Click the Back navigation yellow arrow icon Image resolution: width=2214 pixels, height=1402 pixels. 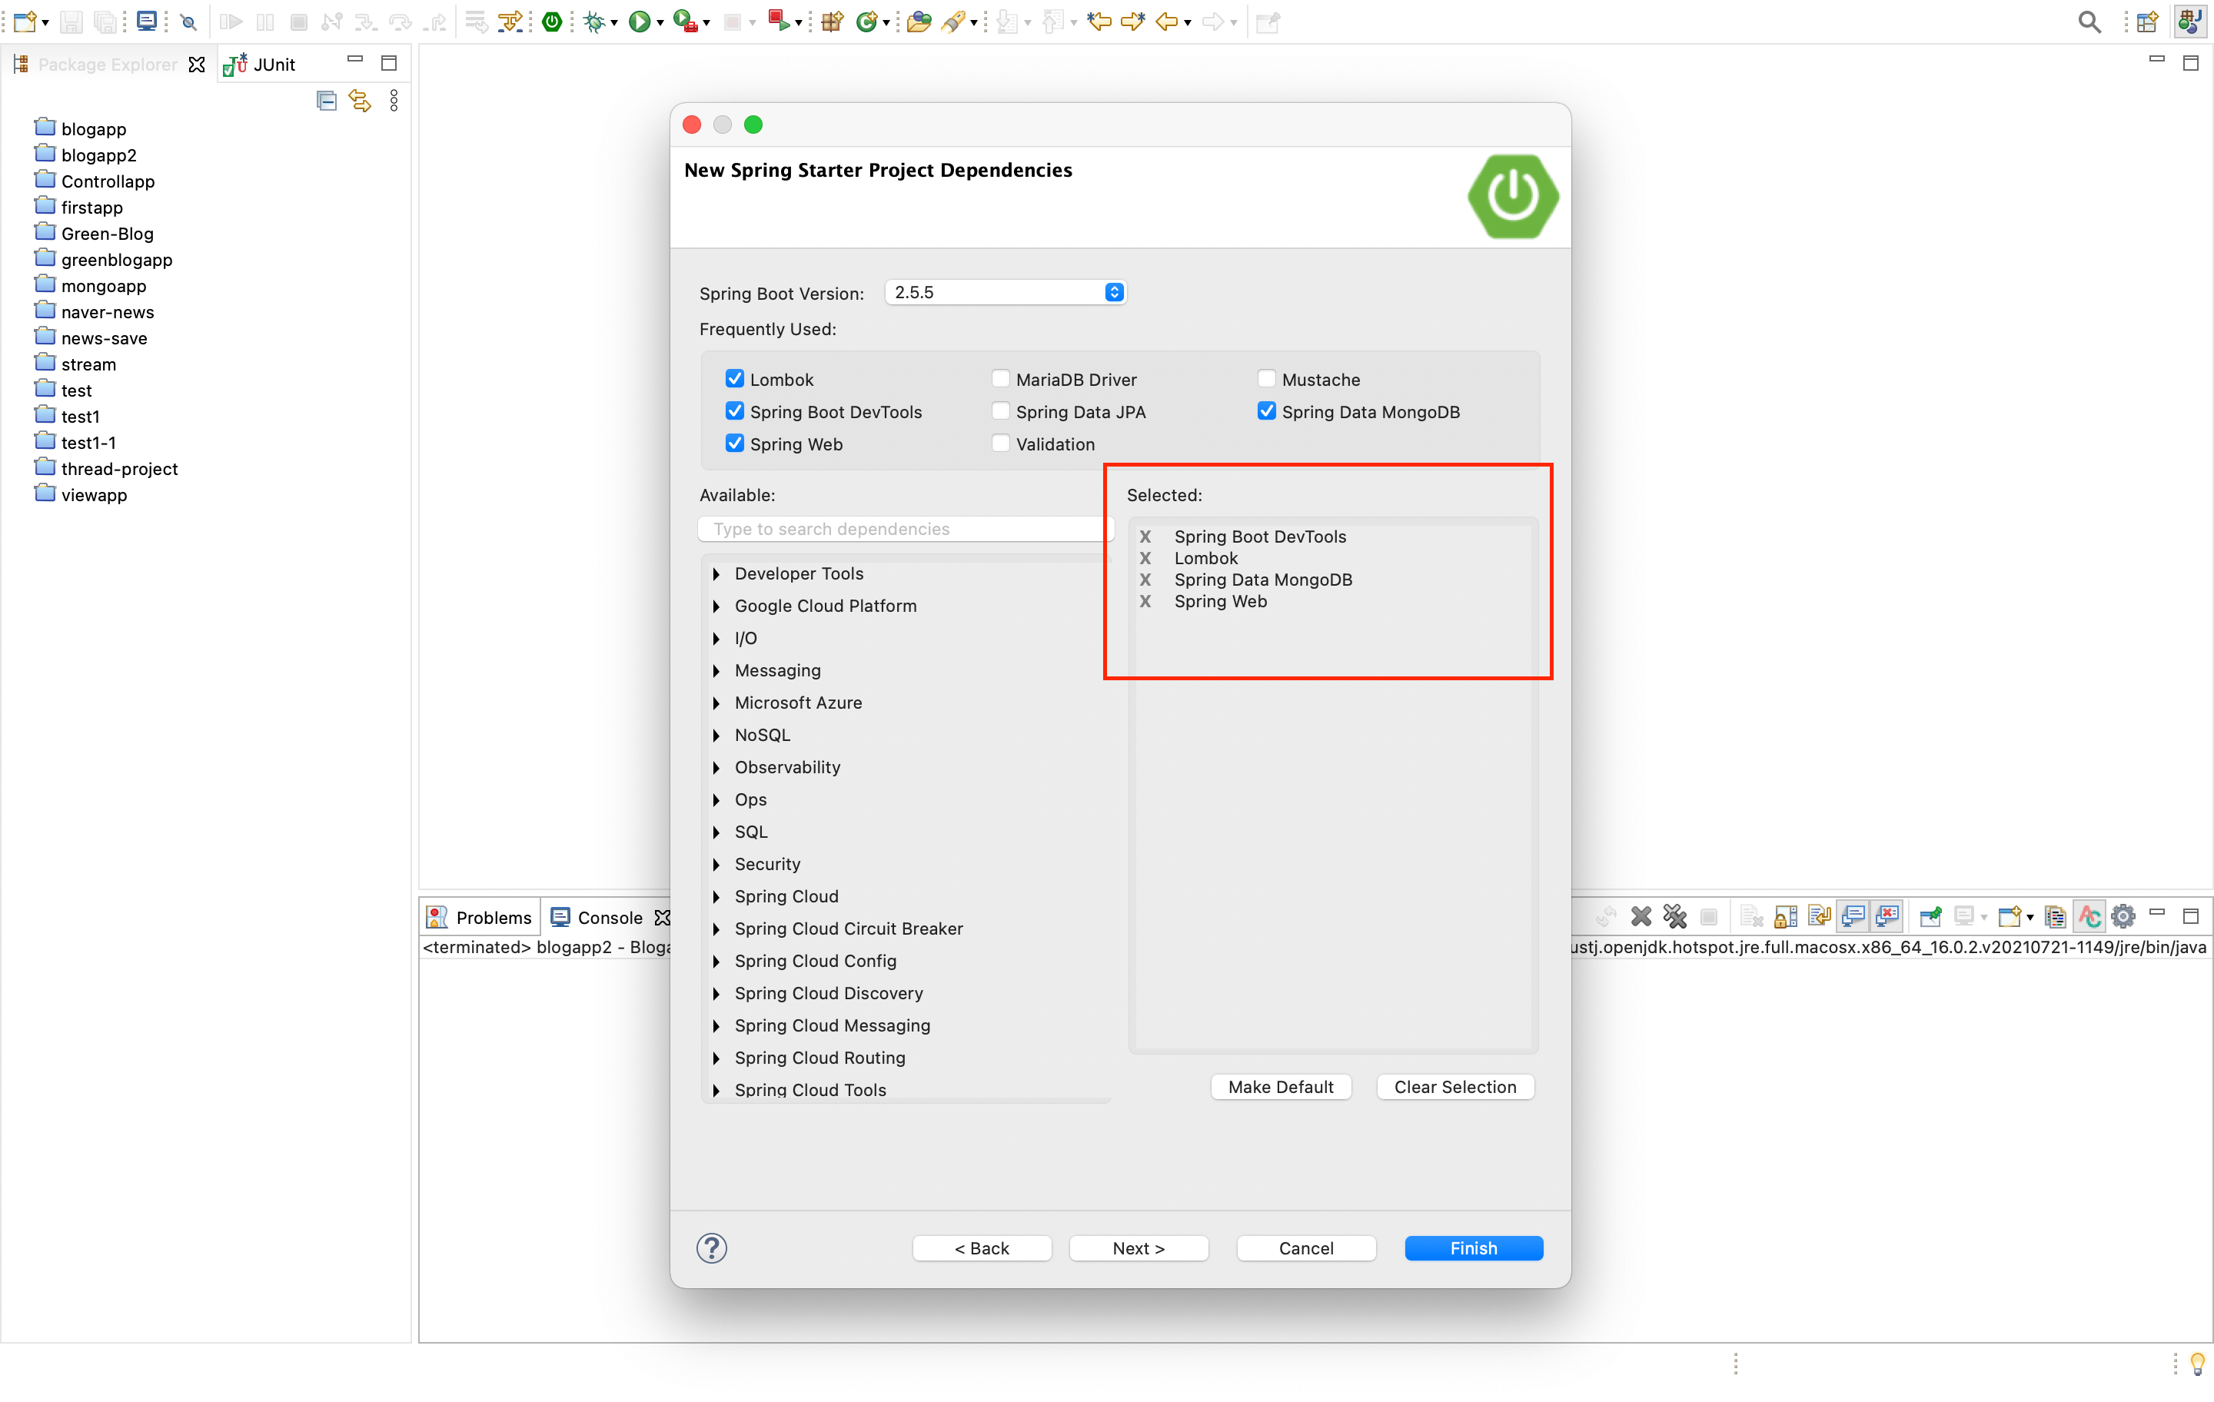pyautogui.click(x=1167, y=22)
